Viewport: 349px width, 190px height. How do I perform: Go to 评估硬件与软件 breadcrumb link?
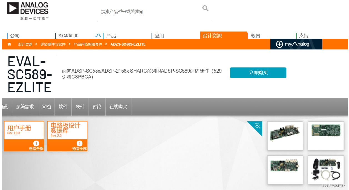[53, 44]
